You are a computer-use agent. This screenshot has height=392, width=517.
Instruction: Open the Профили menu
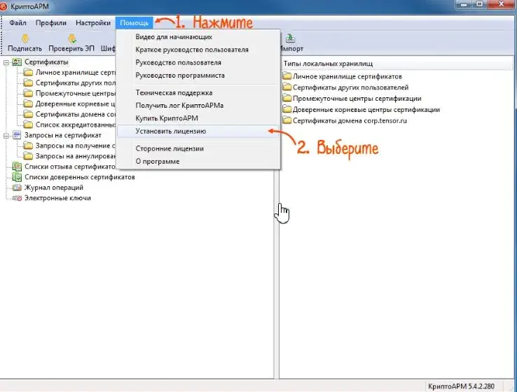point(50,22)
